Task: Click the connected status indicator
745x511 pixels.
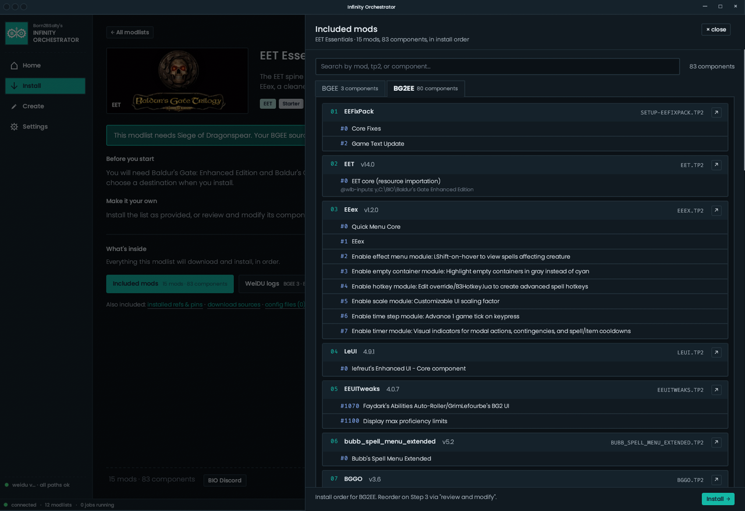Action: [20, 505]
